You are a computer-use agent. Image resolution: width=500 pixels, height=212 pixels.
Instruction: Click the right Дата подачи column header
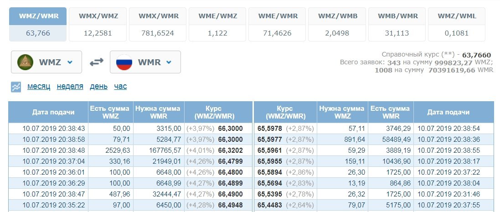tap(454, 112)
